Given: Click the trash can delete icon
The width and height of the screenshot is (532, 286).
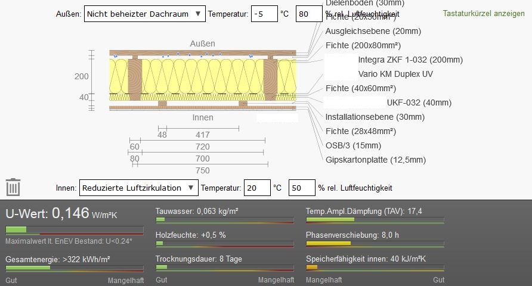Looking at the screenshot, I should tap(13, 187).
